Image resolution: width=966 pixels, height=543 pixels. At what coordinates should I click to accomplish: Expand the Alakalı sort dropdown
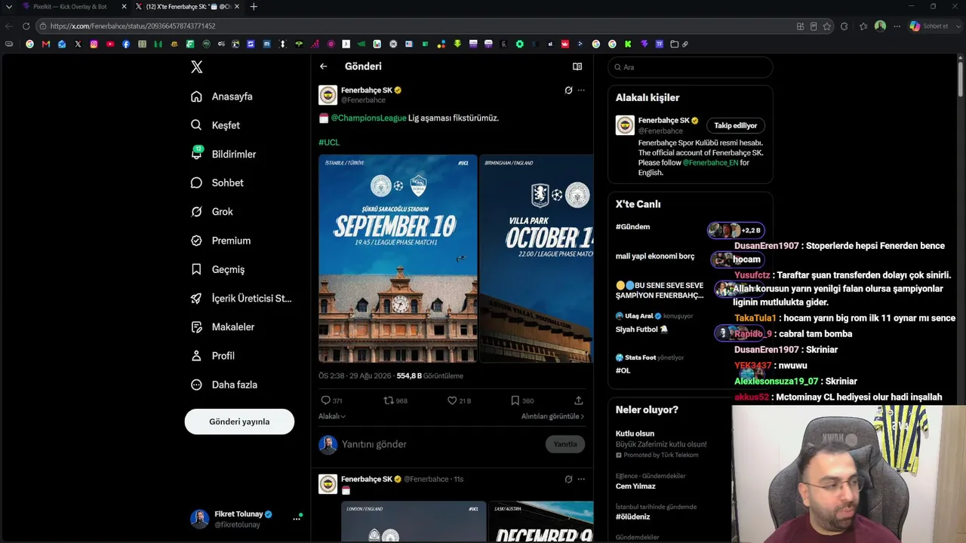pos(332,416)
